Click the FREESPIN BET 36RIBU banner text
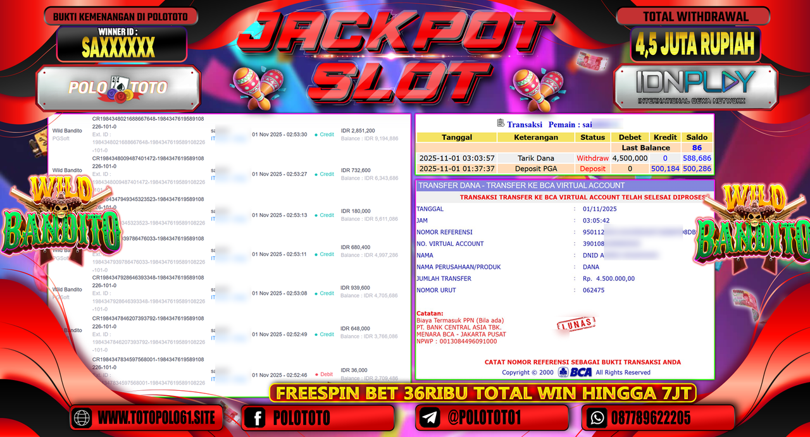This screenshot has width=810, height=437. tap(485, 393)
